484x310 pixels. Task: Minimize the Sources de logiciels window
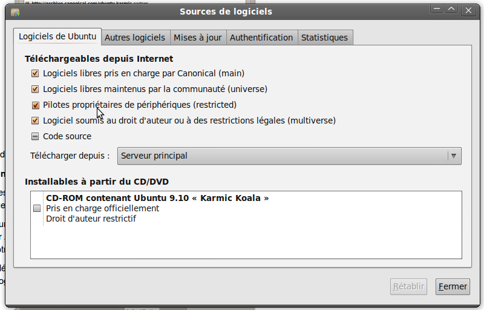click(x=437, y=10)
